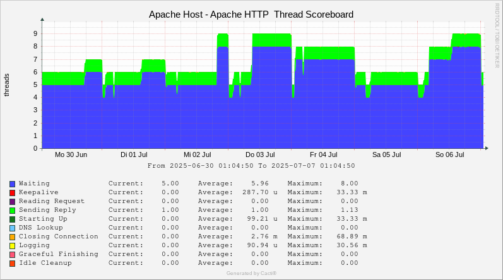
Task: Click Keepalive average value 287.70 u
Action: click(x=260, y=192)
